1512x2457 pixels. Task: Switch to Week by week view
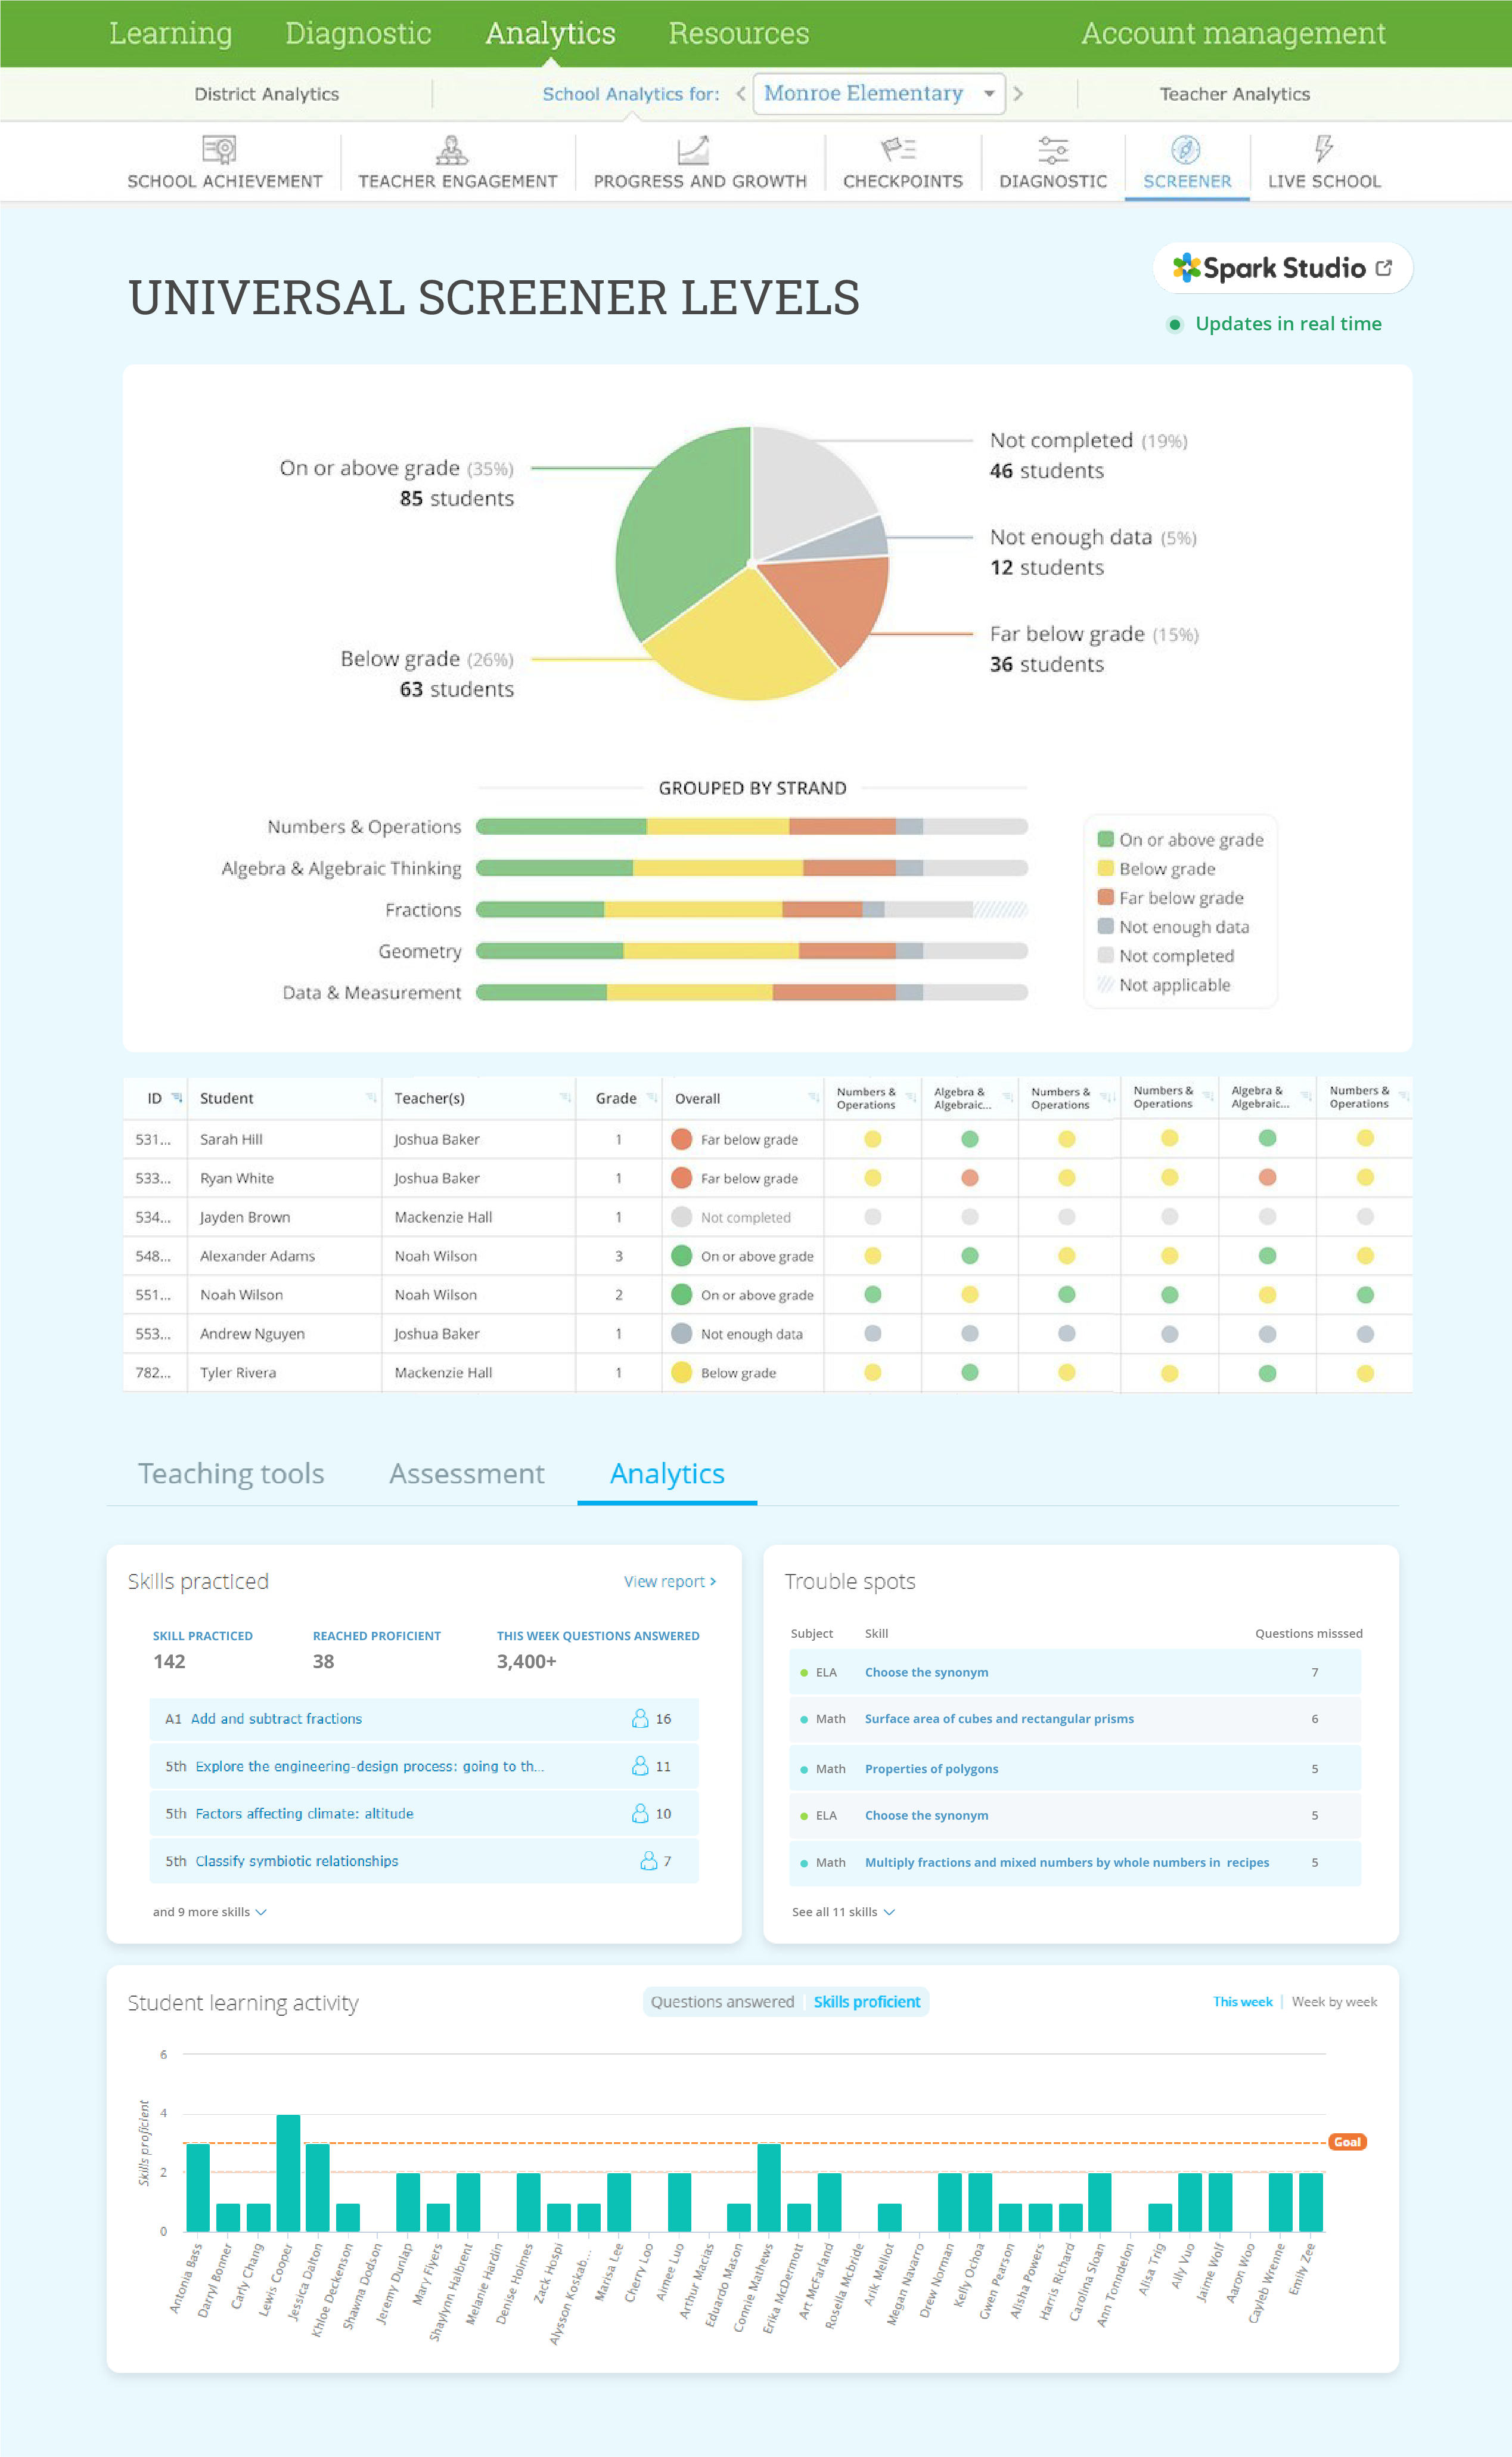click(1334, 2001)
